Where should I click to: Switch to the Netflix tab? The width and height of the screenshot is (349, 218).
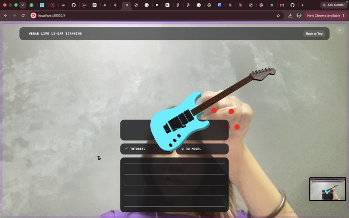pyautogui.click(x=53, y=5)
